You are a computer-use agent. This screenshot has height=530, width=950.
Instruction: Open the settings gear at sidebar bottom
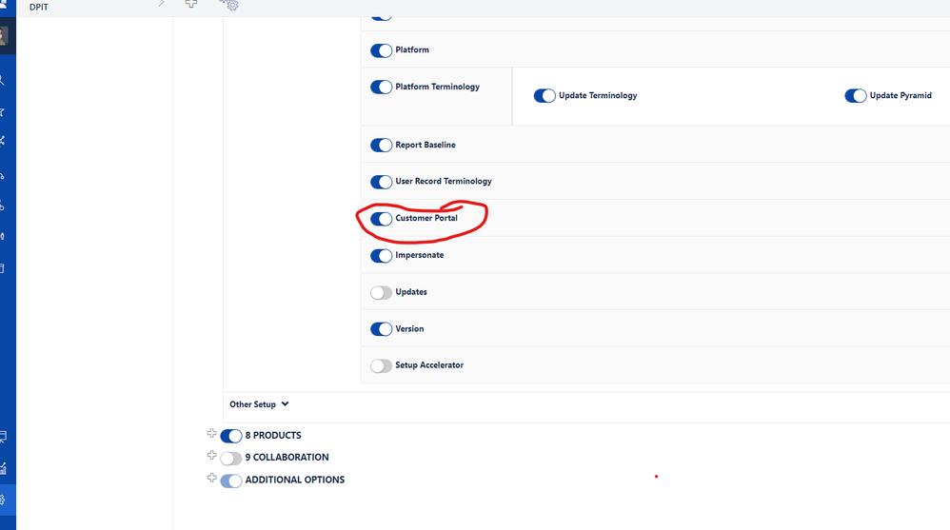coord(3,500)
